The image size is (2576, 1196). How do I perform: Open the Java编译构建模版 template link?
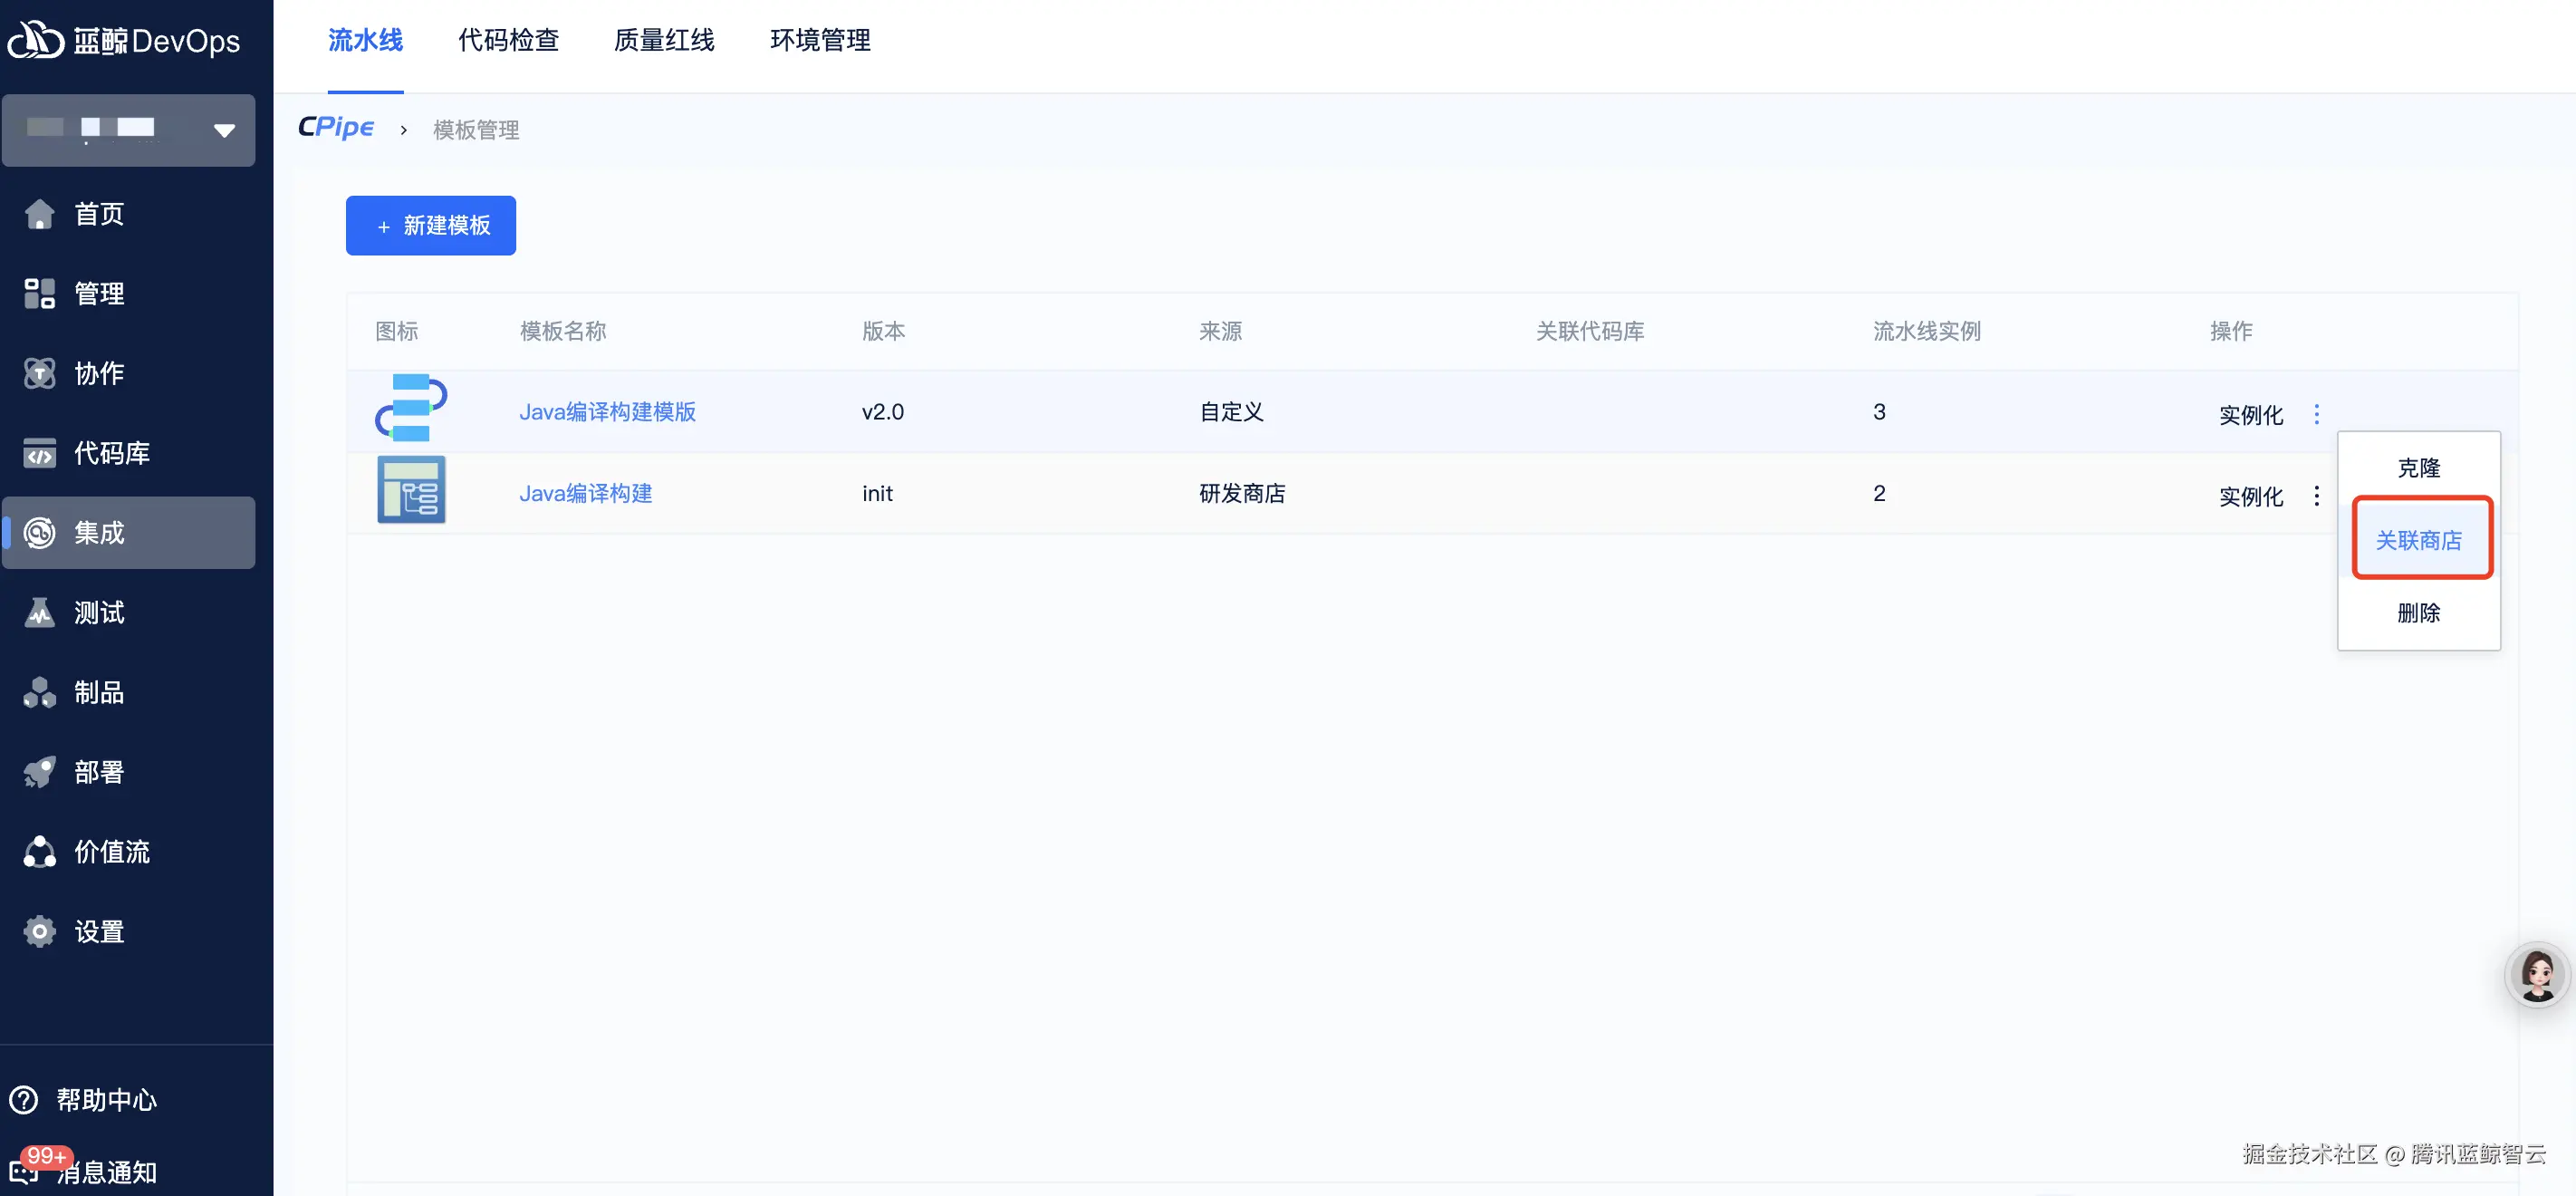pos(607,411)
